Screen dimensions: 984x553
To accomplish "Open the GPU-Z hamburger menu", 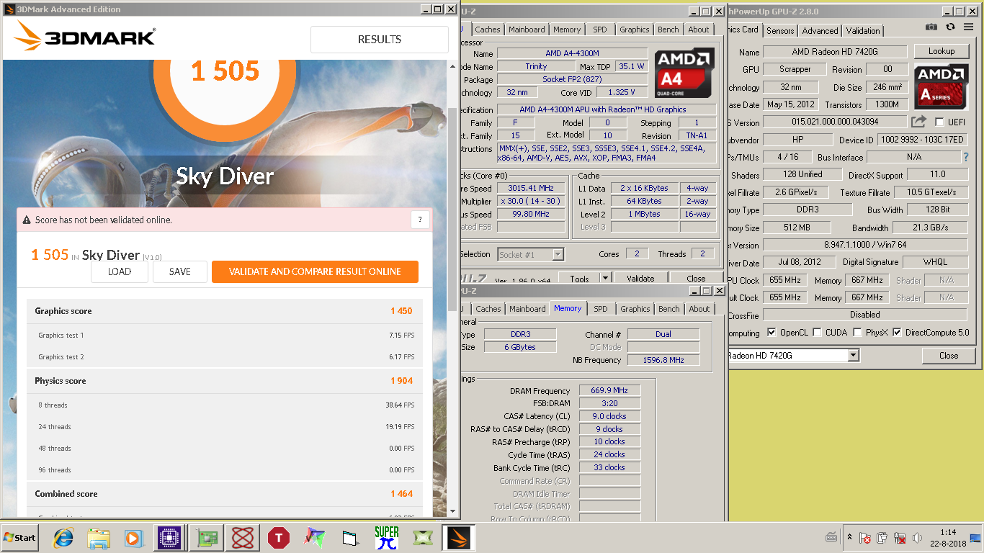I will 970,27.
